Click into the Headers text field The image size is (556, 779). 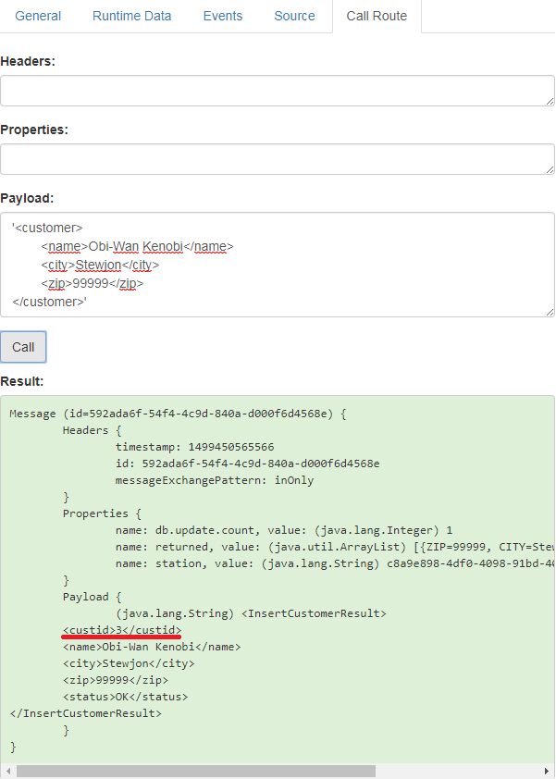pos(276,91)
